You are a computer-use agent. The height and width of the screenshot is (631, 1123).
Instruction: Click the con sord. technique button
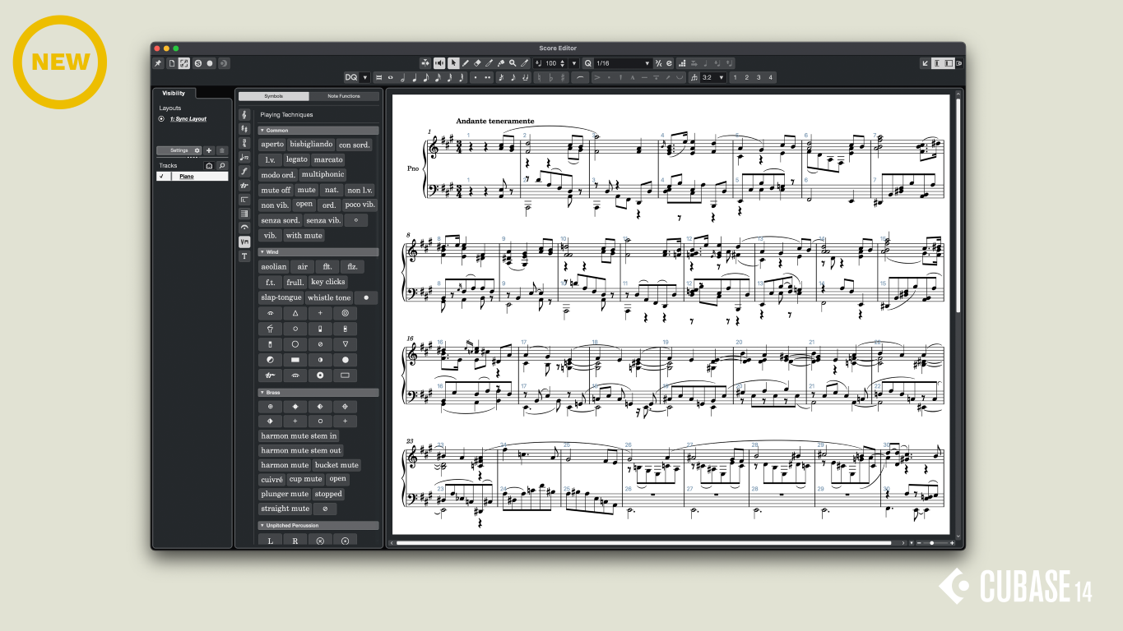(x=355, y=145)
